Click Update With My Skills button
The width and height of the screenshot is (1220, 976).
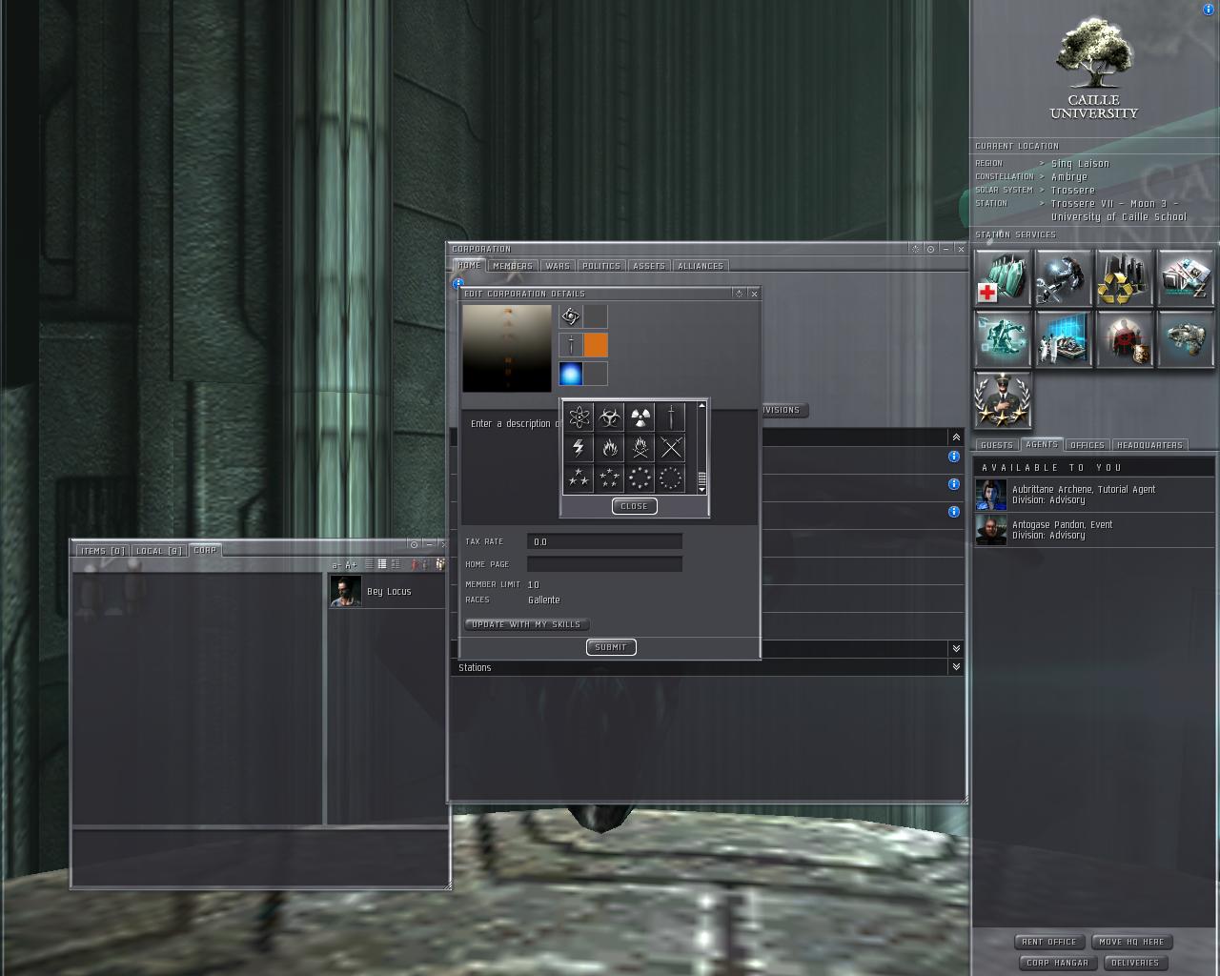coord(527,624)
